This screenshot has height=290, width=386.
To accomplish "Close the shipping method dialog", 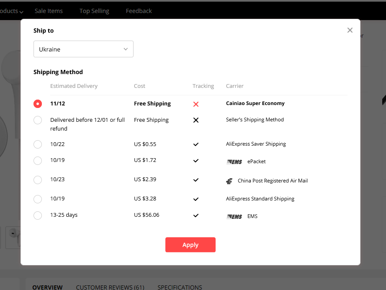I will pos(350,30).
